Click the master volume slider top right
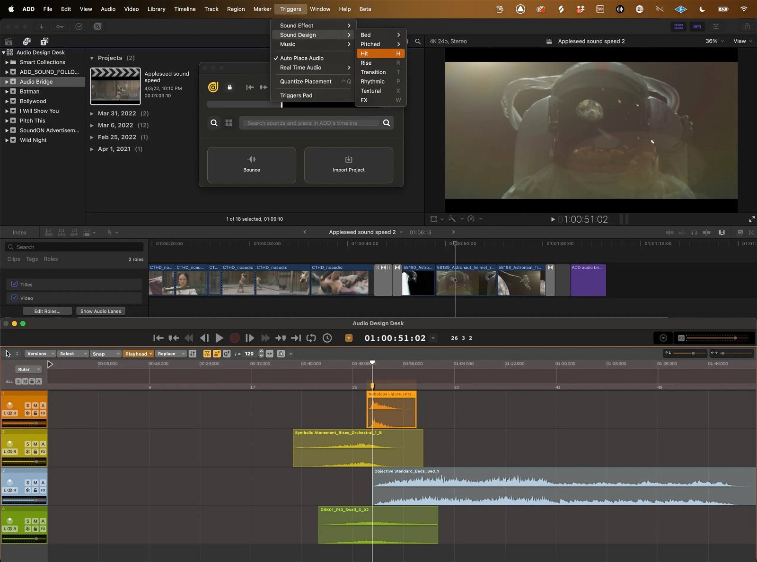This screenshot has width=757, height=562. [717, 338]
